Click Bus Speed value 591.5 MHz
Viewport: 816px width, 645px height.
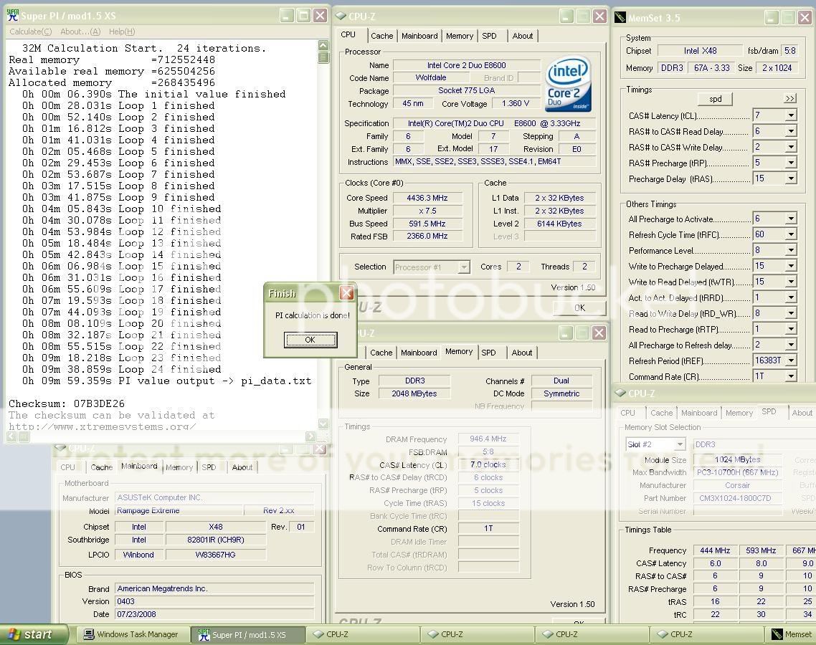click(x=427, y=224)
